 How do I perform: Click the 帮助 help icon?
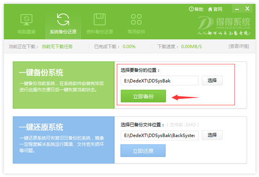[x=196, y=9]
